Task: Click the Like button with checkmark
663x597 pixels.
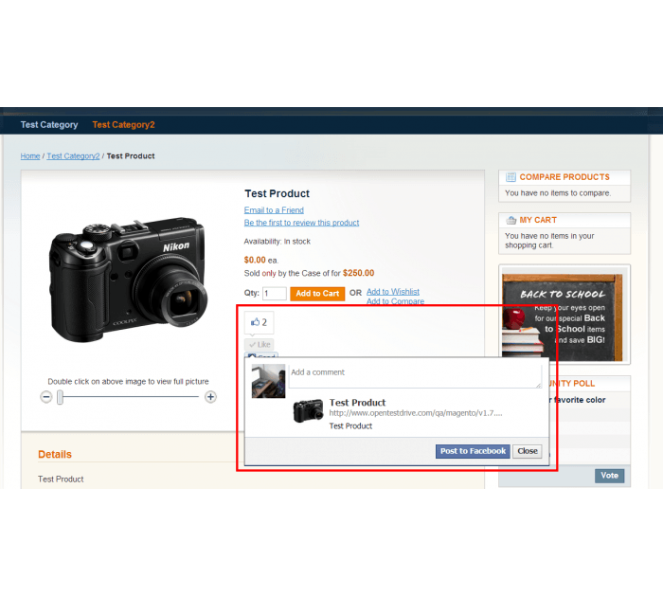Action: 260,344
